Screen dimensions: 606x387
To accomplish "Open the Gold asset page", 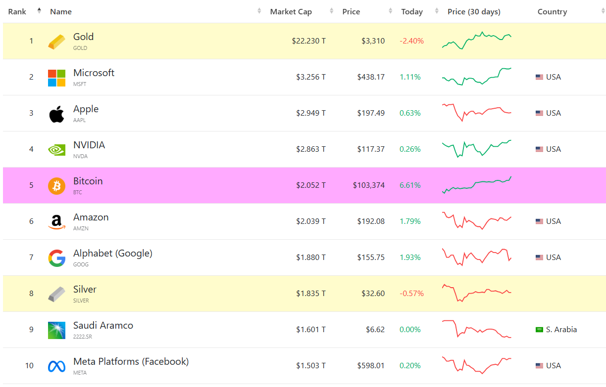I will click(83, 37).
